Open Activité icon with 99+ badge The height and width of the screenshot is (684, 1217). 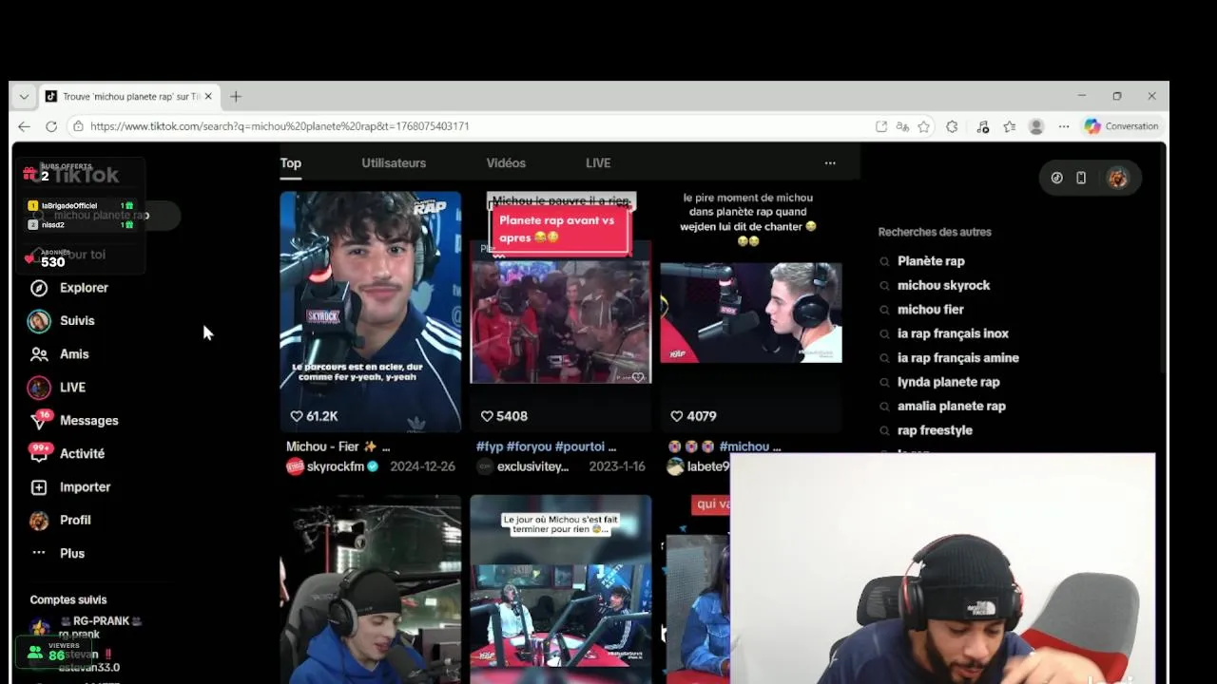tap(40, 453)
